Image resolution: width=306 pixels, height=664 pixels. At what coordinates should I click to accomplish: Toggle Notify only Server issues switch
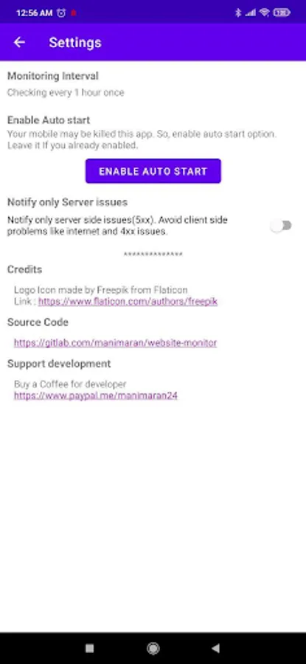[282, 226]
